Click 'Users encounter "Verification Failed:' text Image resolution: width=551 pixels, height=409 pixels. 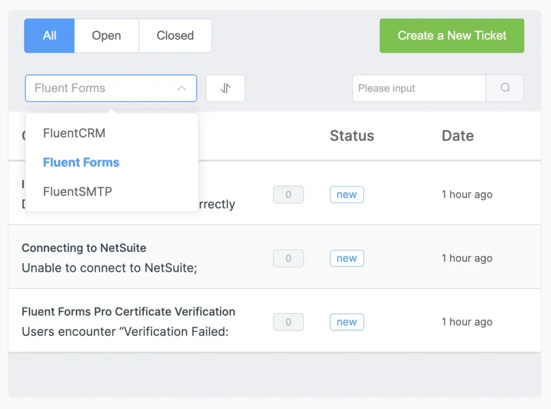pyautogui.click(x=125, y=332)
